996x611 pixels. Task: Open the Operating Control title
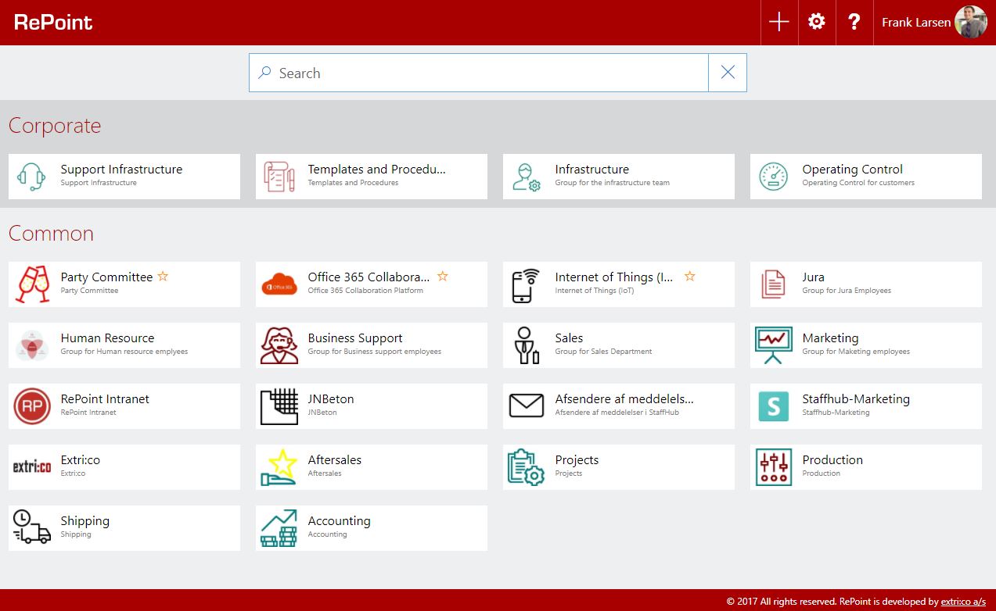pos(852,170)
